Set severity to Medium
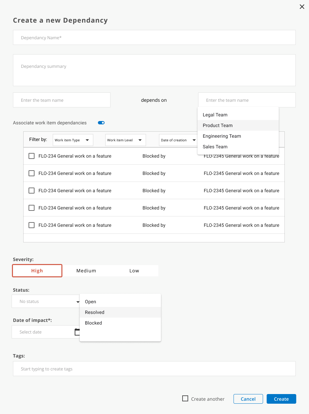 (86, 271)
